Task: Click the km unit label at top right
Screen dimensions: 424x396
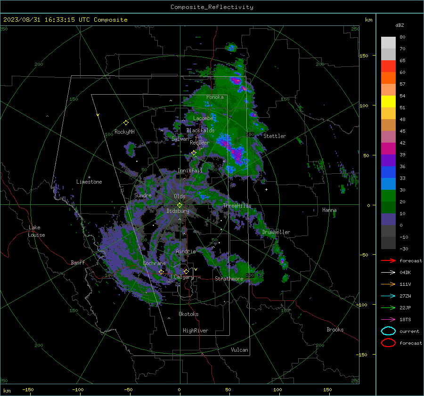Action: click(368, 20)
